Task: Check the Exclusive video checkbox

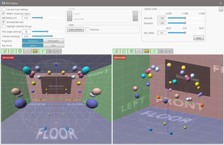Action: [x=87, y=29]
